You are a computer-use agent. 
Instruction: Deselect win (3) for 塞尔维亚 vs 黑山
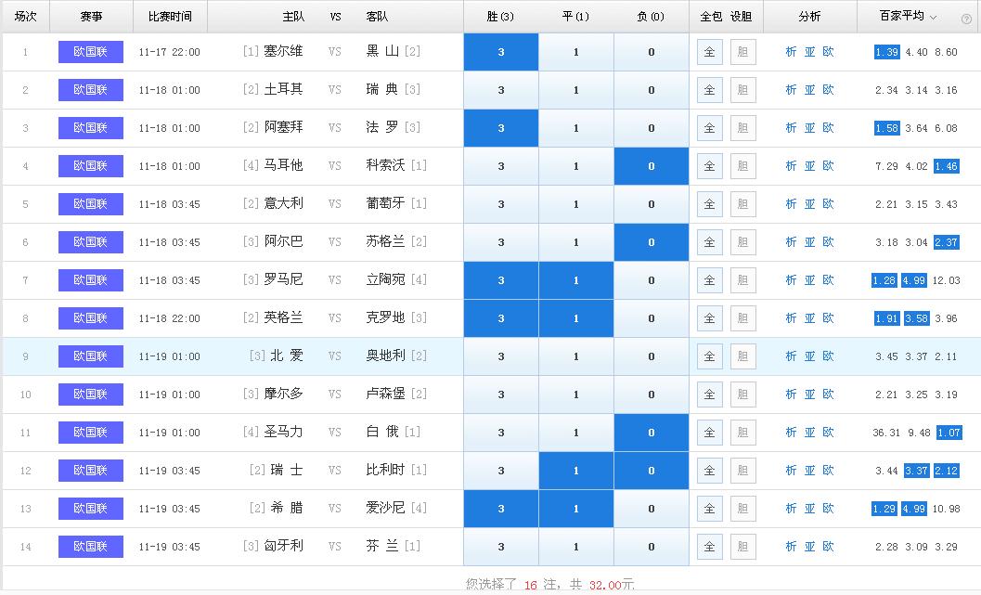[501, 52]
